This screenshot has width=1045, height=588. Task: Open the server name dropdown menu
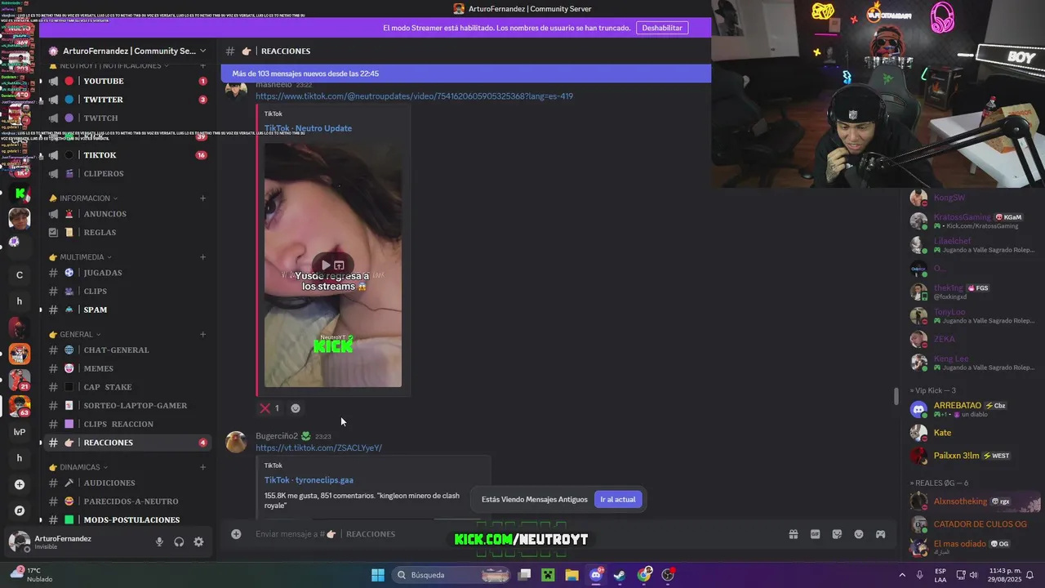coord(127,51)
